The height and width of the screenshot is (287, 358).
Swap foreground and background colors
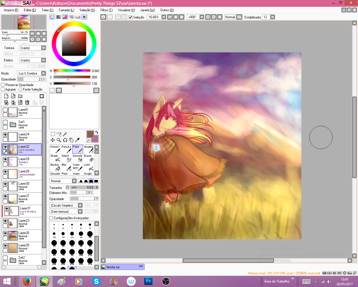[96, 132]
